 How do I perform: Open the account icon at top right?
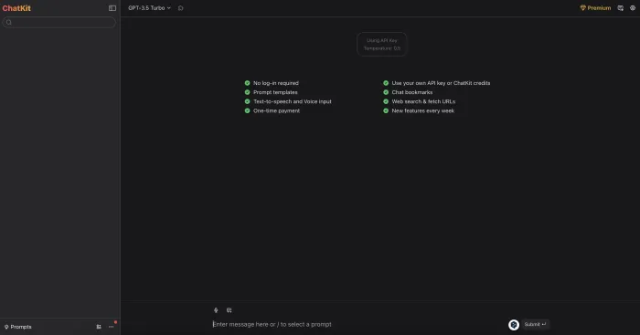tap(633, 7)
